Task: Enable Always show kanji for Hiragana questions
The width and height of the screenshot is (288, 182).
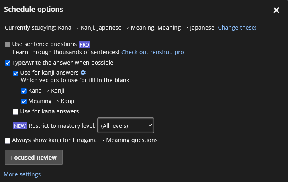Action: coord(8,141)
